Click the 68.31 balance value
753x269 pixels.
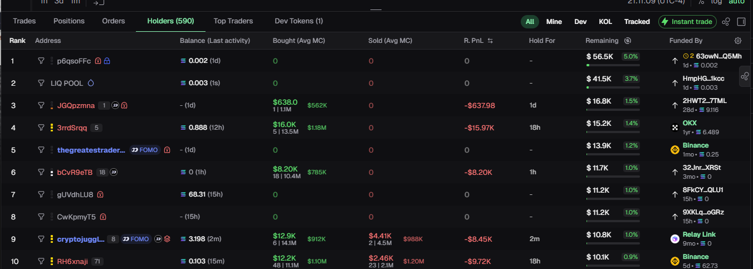click(197, 194)
